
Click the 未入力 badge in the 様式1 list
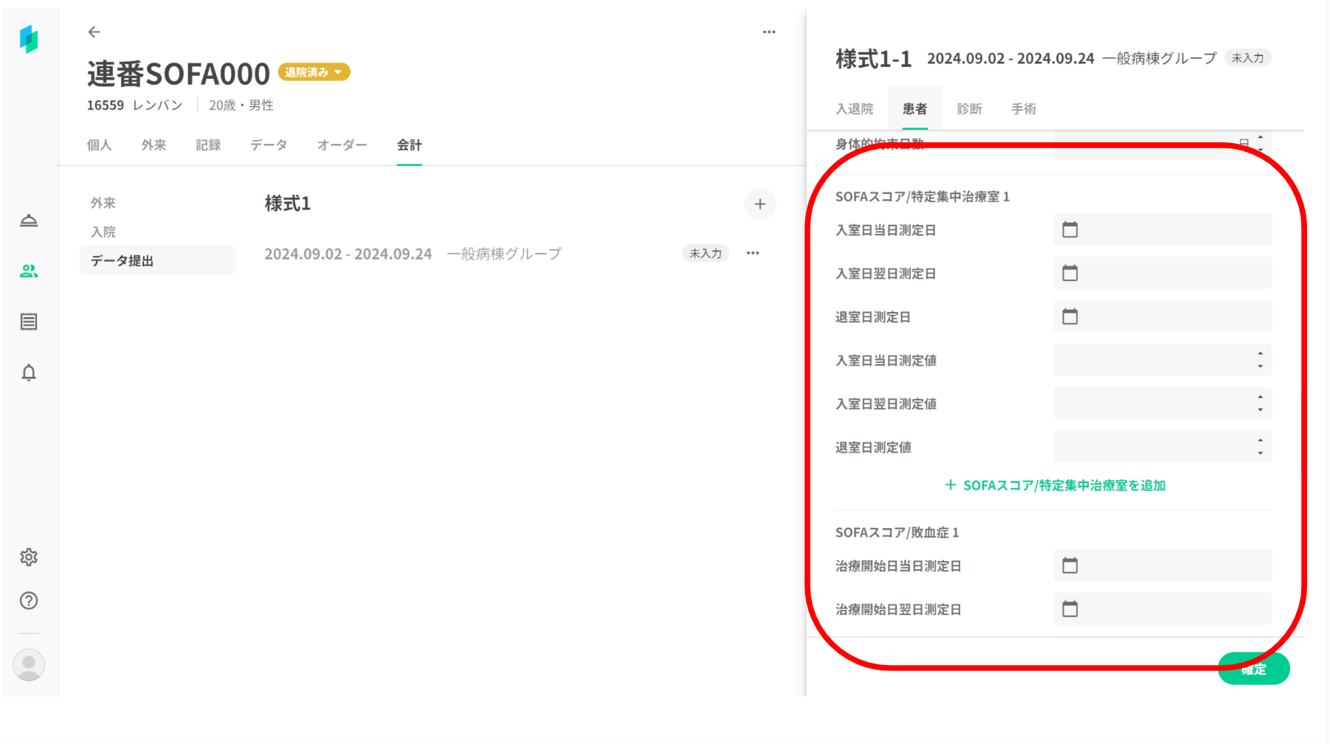[x=706, y=254]
